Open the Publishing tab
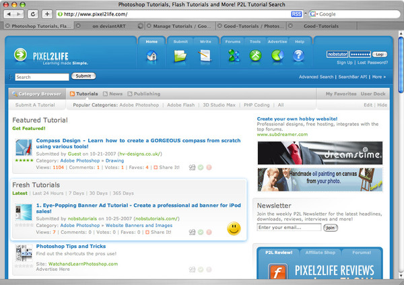The height and width of the screenshot is (285, 404). coord(144,94)
